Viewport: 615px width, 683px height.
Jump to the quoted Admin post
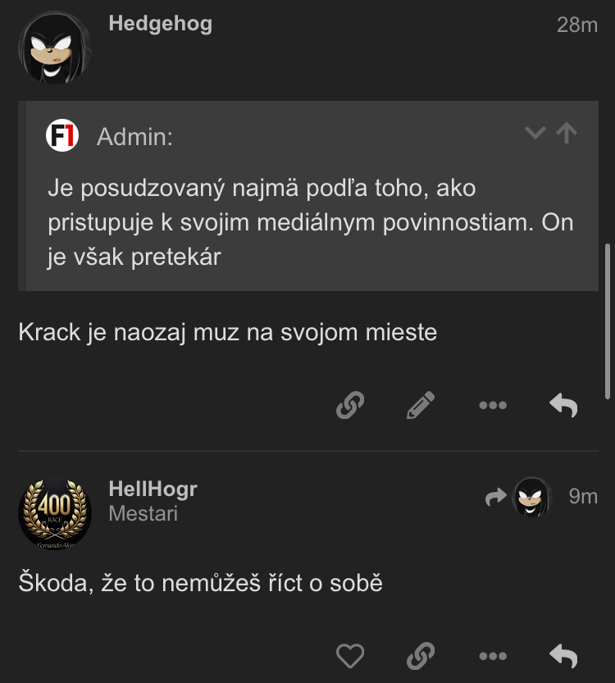tap(567, 133)
